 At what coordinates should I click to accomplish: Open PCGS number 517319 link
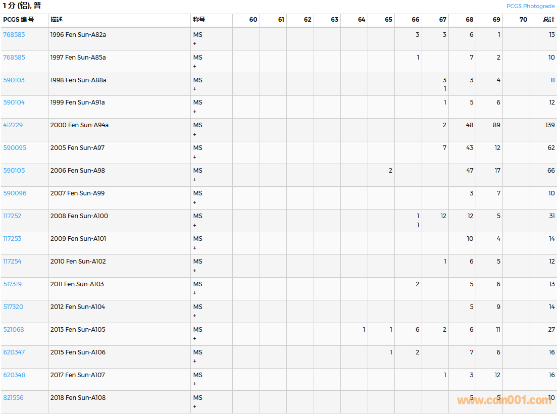(x=13, y=284)
